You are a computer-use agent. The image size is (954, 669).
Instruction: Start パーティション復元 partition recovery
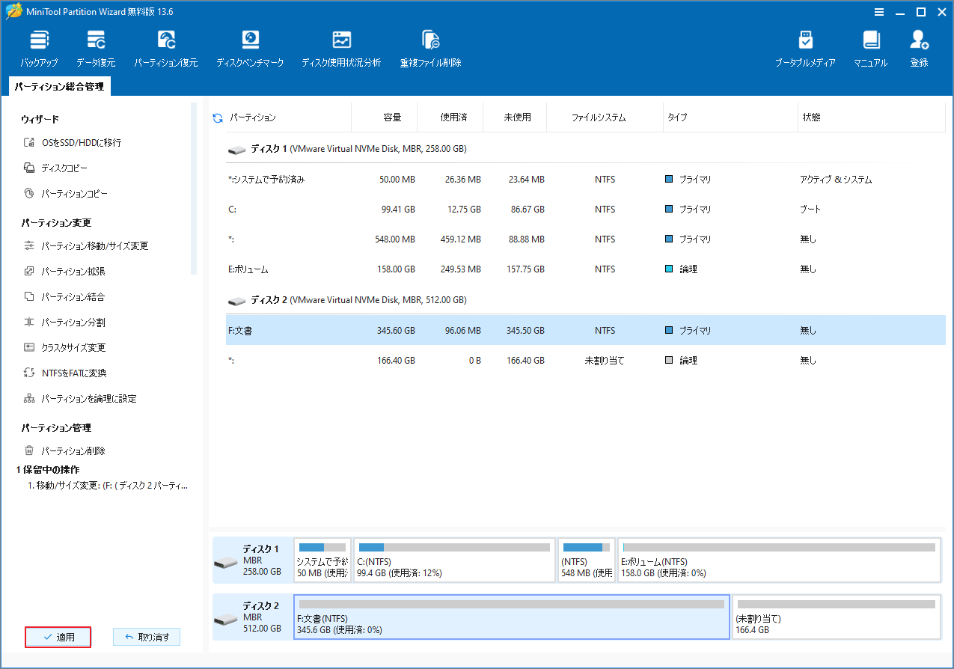(166, 46)
